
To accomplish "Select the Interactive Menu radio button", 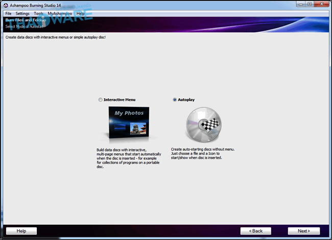I will (100, 100).
